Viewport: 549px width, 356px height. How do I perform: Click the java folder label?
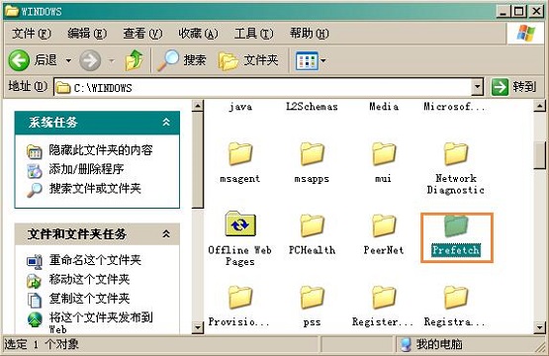tap(240, 107)
